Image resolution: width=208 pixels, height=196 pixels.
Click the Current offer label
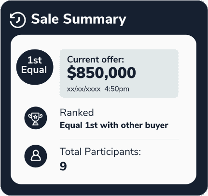click(x=96, y=60)
